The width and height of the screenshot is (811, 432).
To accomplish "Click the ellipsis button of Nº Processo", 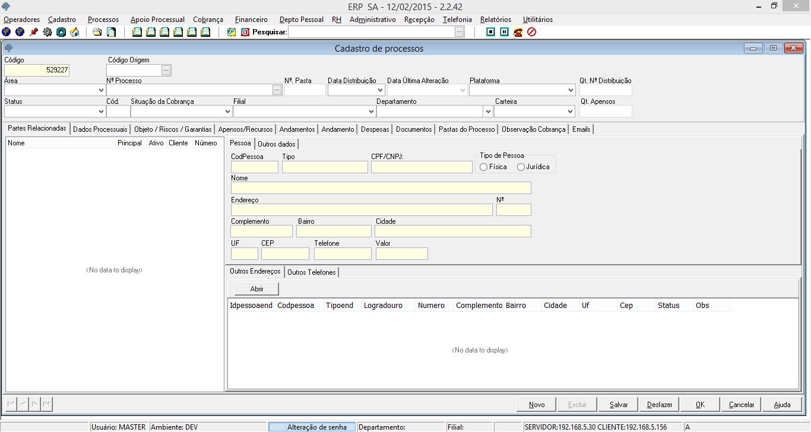I will click(277, 90).
